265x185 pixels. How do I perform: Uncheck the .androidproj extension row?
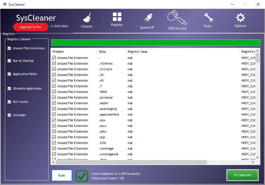point(54,109)
